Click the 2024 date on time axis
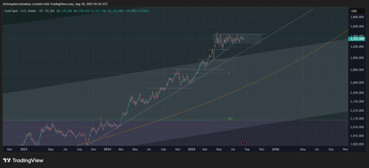The height and width of the screenshot is (168, 369). coord(107,149)
